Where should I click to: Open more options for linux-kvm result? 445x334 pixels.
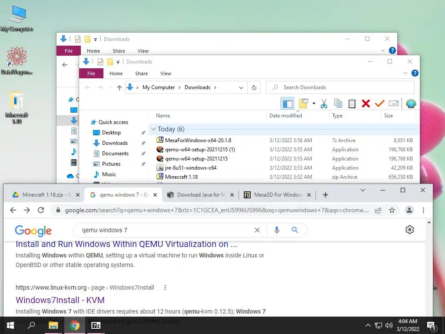165,287
